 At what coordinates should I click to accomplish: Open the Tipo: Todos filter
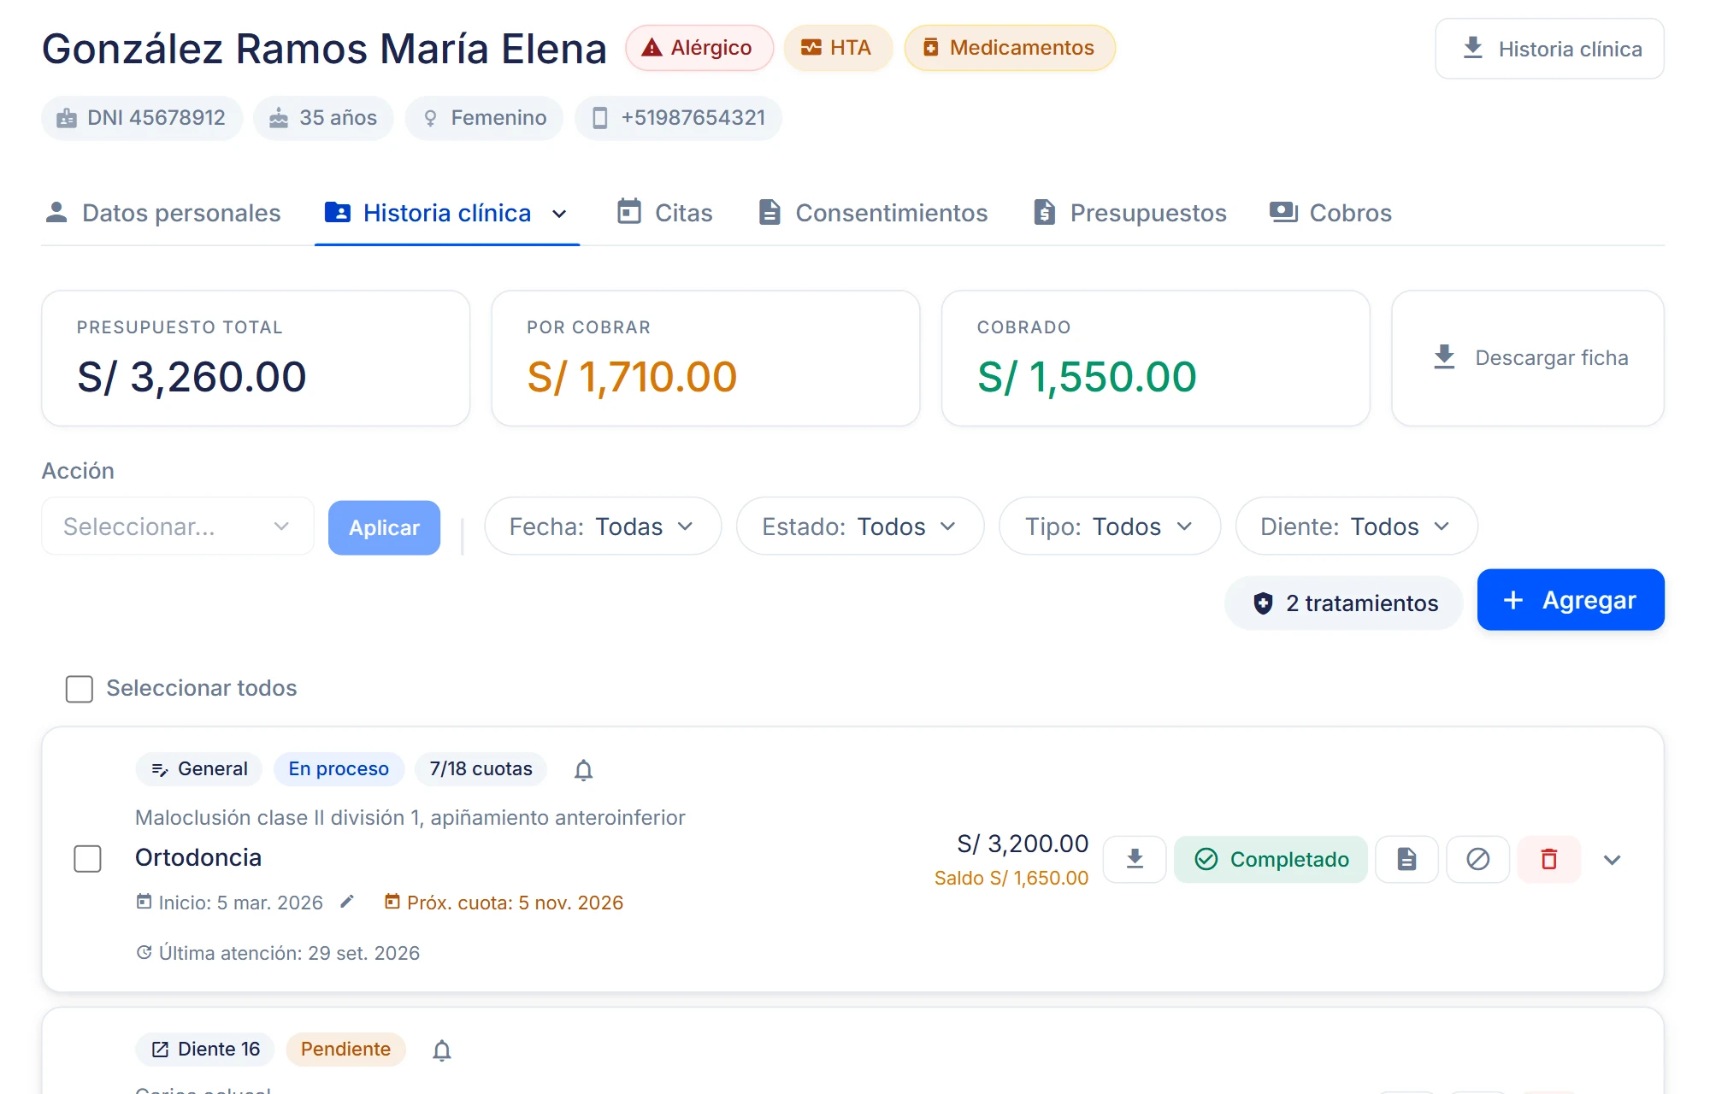click(1110, 526)
